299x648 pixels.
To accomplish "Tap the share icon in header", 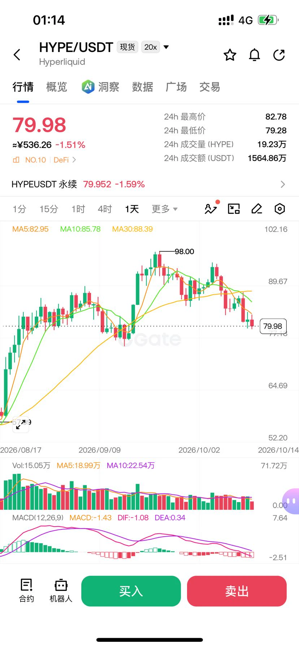I will coord(279,55).
